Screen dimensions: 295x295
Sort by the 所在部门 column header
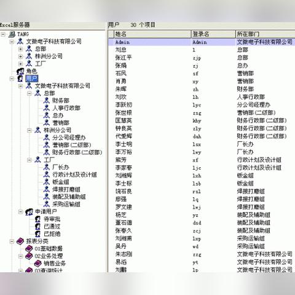click(x=265, y=34)
